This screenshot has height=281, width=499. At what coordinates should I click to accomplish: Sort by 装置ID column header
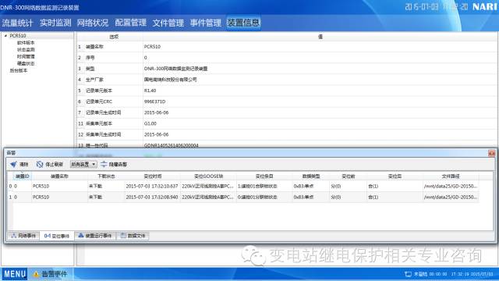23,176
